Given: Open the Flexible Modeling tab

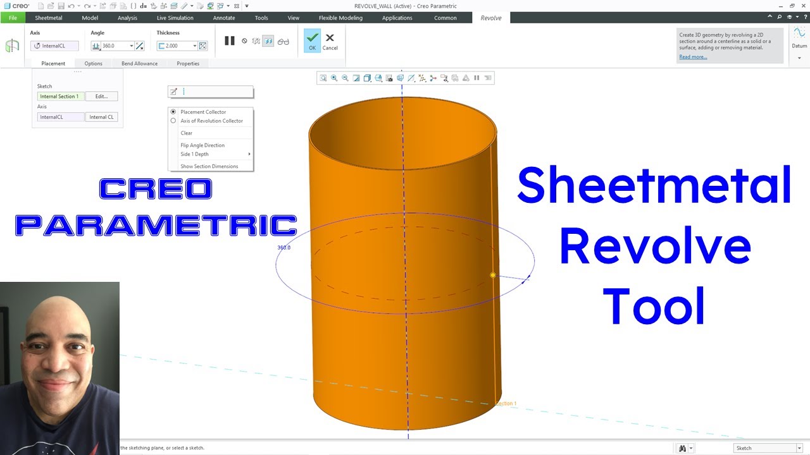Looking at the screenshot, I should [x=340, y=18].
